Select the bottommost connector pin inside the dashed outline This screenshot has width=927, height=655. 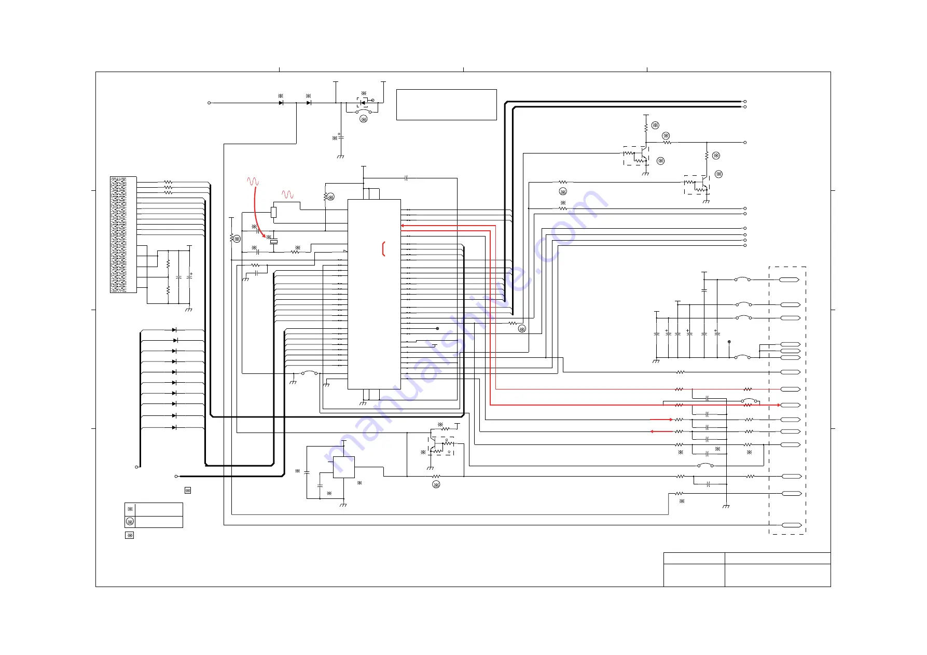pos(791,525)
